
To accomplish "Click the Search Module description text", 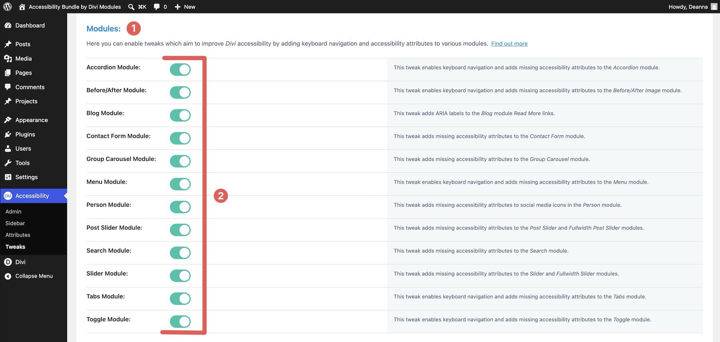I will click(481, 251).
